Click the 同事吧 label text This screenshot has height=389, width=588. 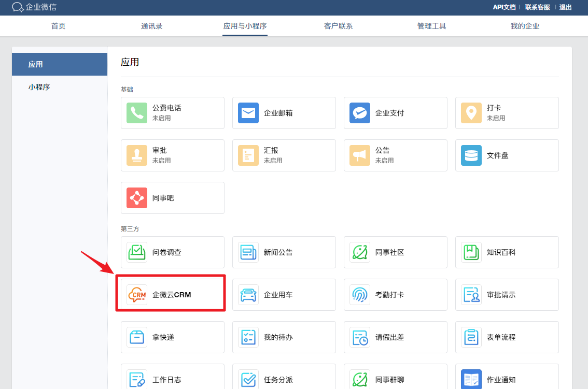pyautogui.click(x=163, y=198)
